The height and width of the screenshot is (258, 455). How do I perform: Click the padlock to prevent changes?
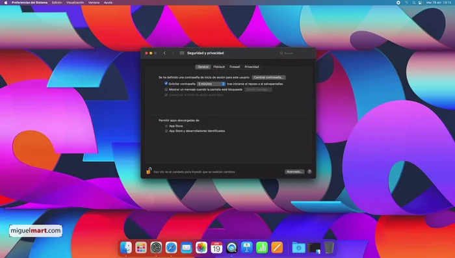click(149, 171)
